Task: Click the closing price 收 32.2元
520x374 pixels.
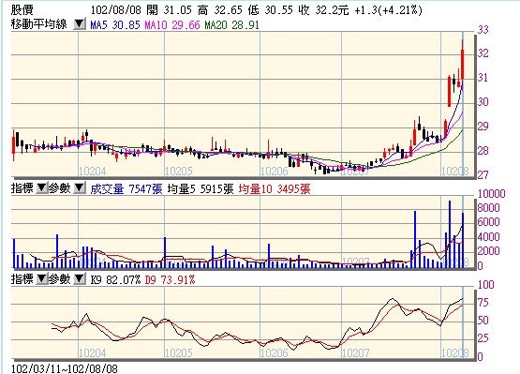Action: (323, 10)
